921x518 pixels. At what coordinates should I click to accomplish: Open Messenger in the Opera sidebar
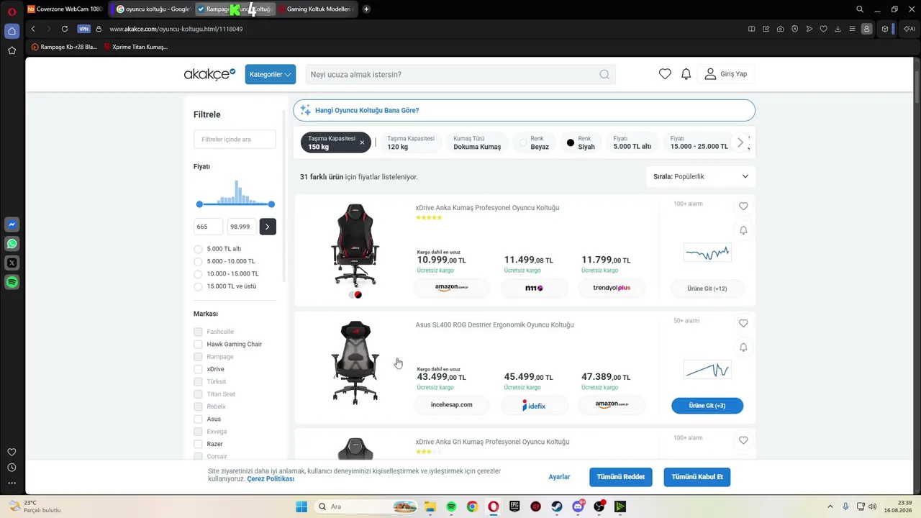pos(12,224)
